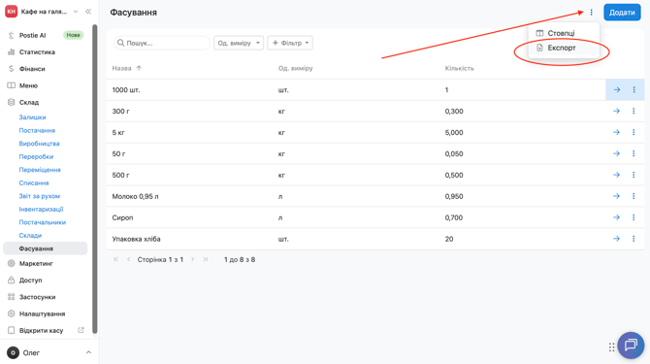This screenshot has width=650, height=364.
Task: Select the Молоко 0,95 л name cell
Action: 135,196
